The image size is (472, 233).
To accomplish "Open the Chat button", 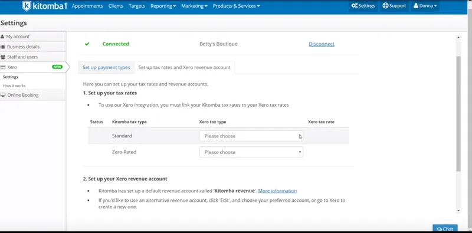I will tap(445, 229).
